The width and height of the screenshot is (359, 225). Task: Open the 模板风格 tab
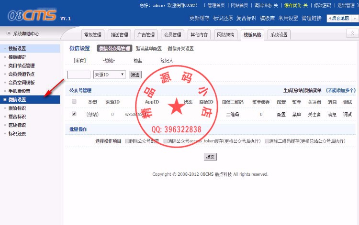tap(252, 35)
